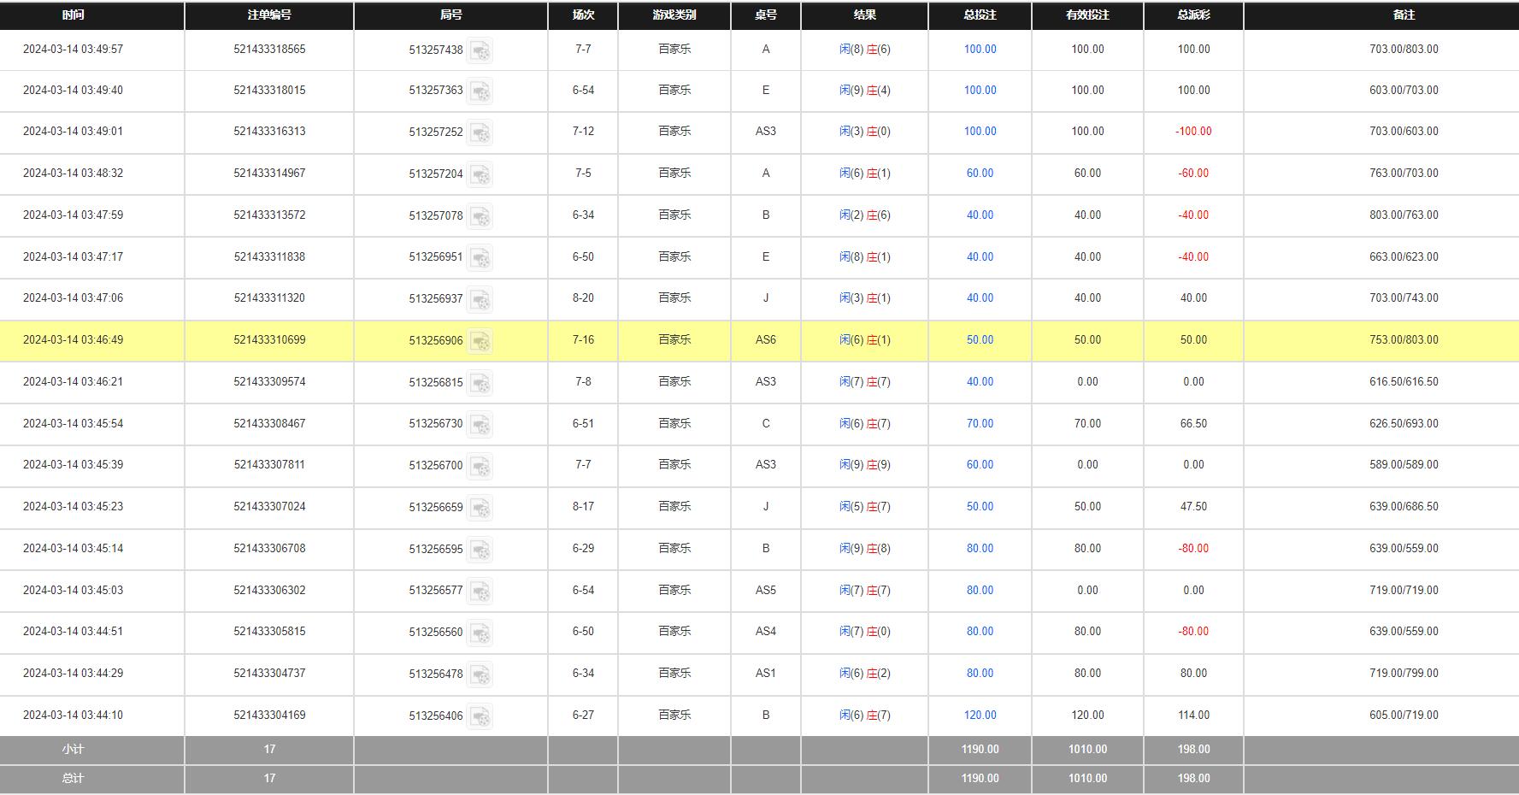Open replay icon beside round 513257204
This screenshot has width=1519, height=795.
[x=480, y=175]
